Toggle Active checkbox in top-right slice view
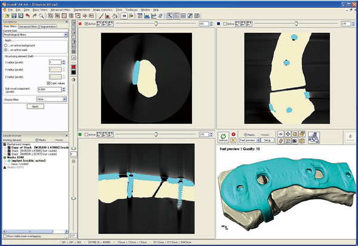The image size is (358, 246). pos(225,24)
